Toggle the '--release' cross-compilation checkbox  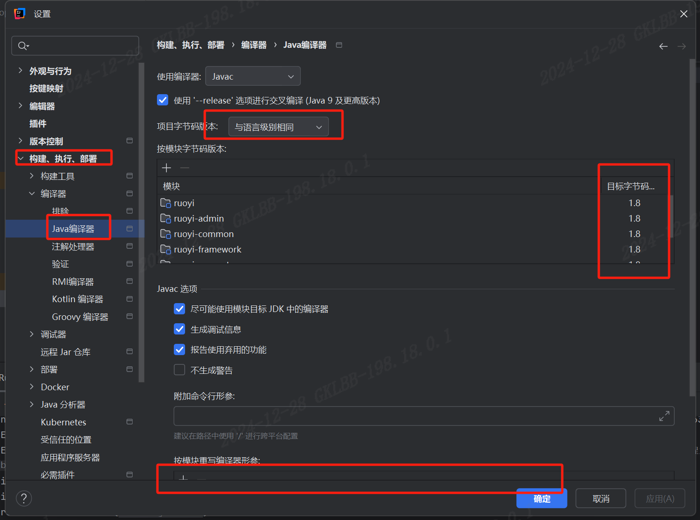[163, 100]
